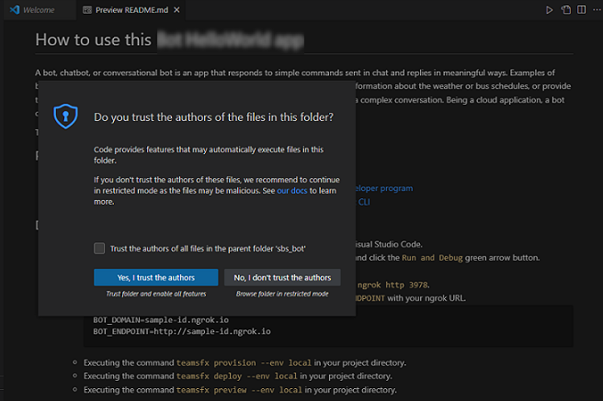Click the BOT_ENDPOINT=http://sample-id.ngrok.io code line
The height and width of the screenshot is (401, 603).
[x=182, y=331]
